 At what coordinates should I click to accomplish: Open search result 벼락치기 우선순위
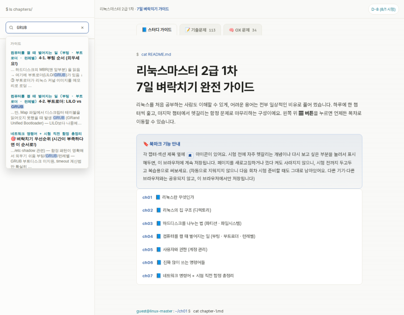coord(47,150)
